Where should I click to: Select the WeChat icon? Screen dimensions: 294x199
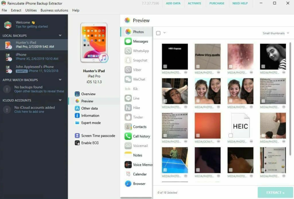point(128,79)
